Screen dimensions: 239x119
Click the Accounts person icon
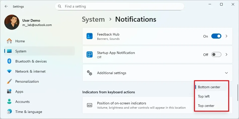tap(9, 102)
